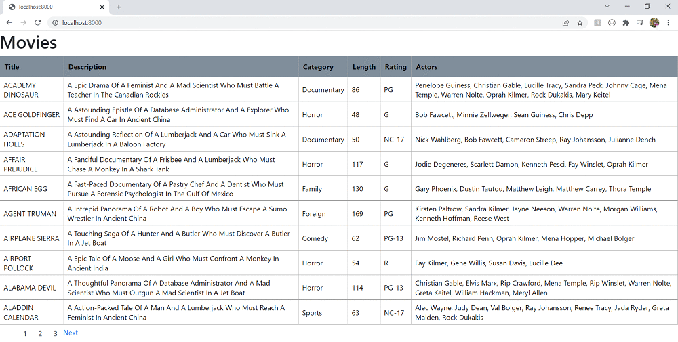Select the AFFAIR PREJUDICE title cell

[x=32, y=164]
